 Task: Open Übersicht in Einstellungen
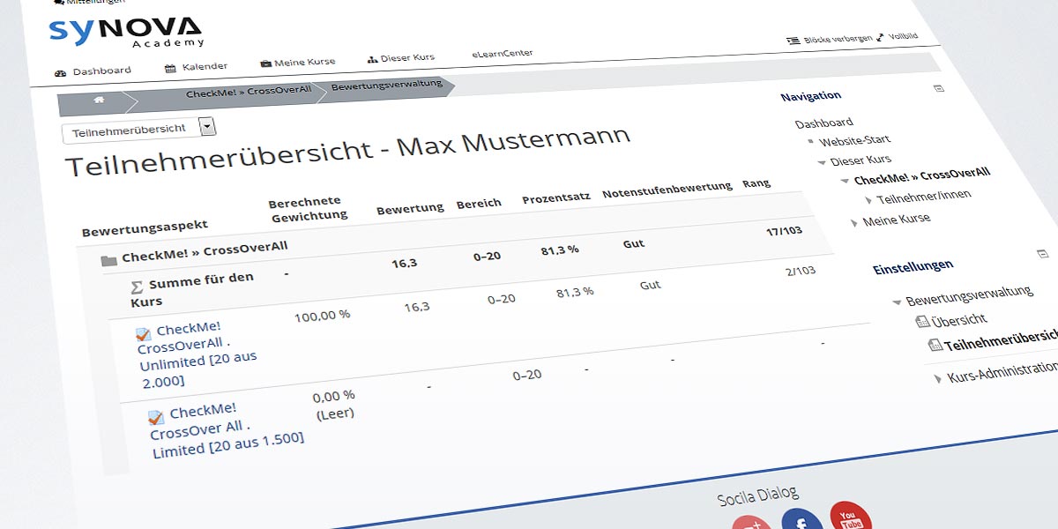click(959, 319)
